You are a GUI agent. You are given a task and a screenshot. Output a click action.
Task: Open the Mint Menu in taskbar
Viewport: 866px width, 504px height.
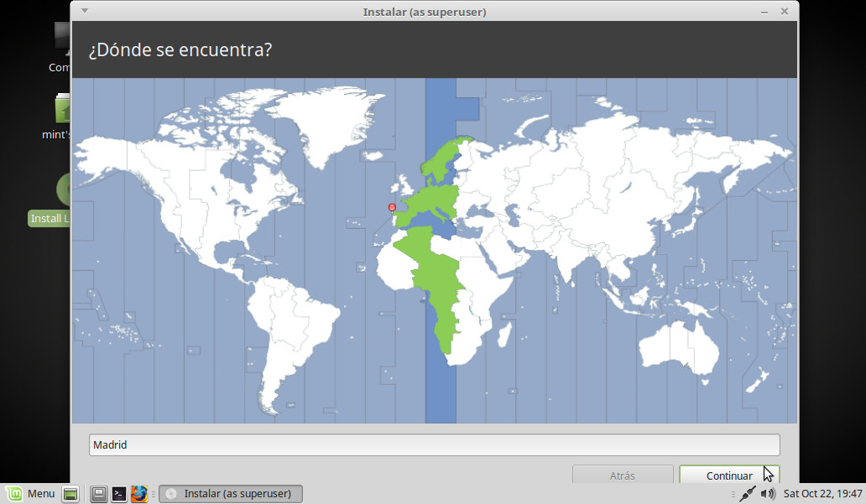30,494
